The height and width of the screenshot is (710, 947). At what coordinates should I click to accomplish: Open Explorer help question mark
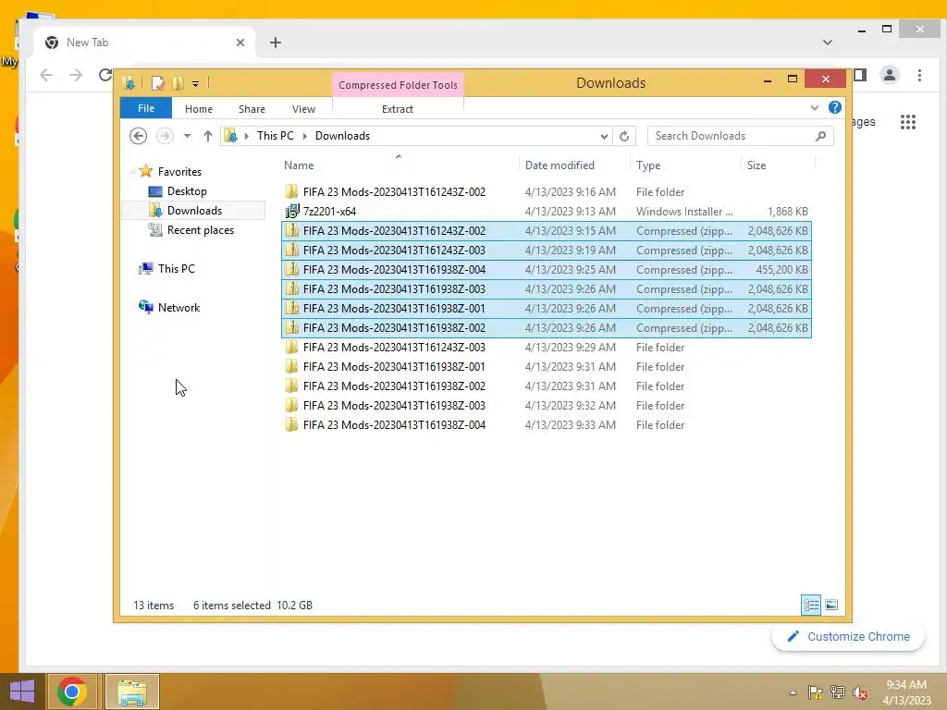click(x=834, y=107)
